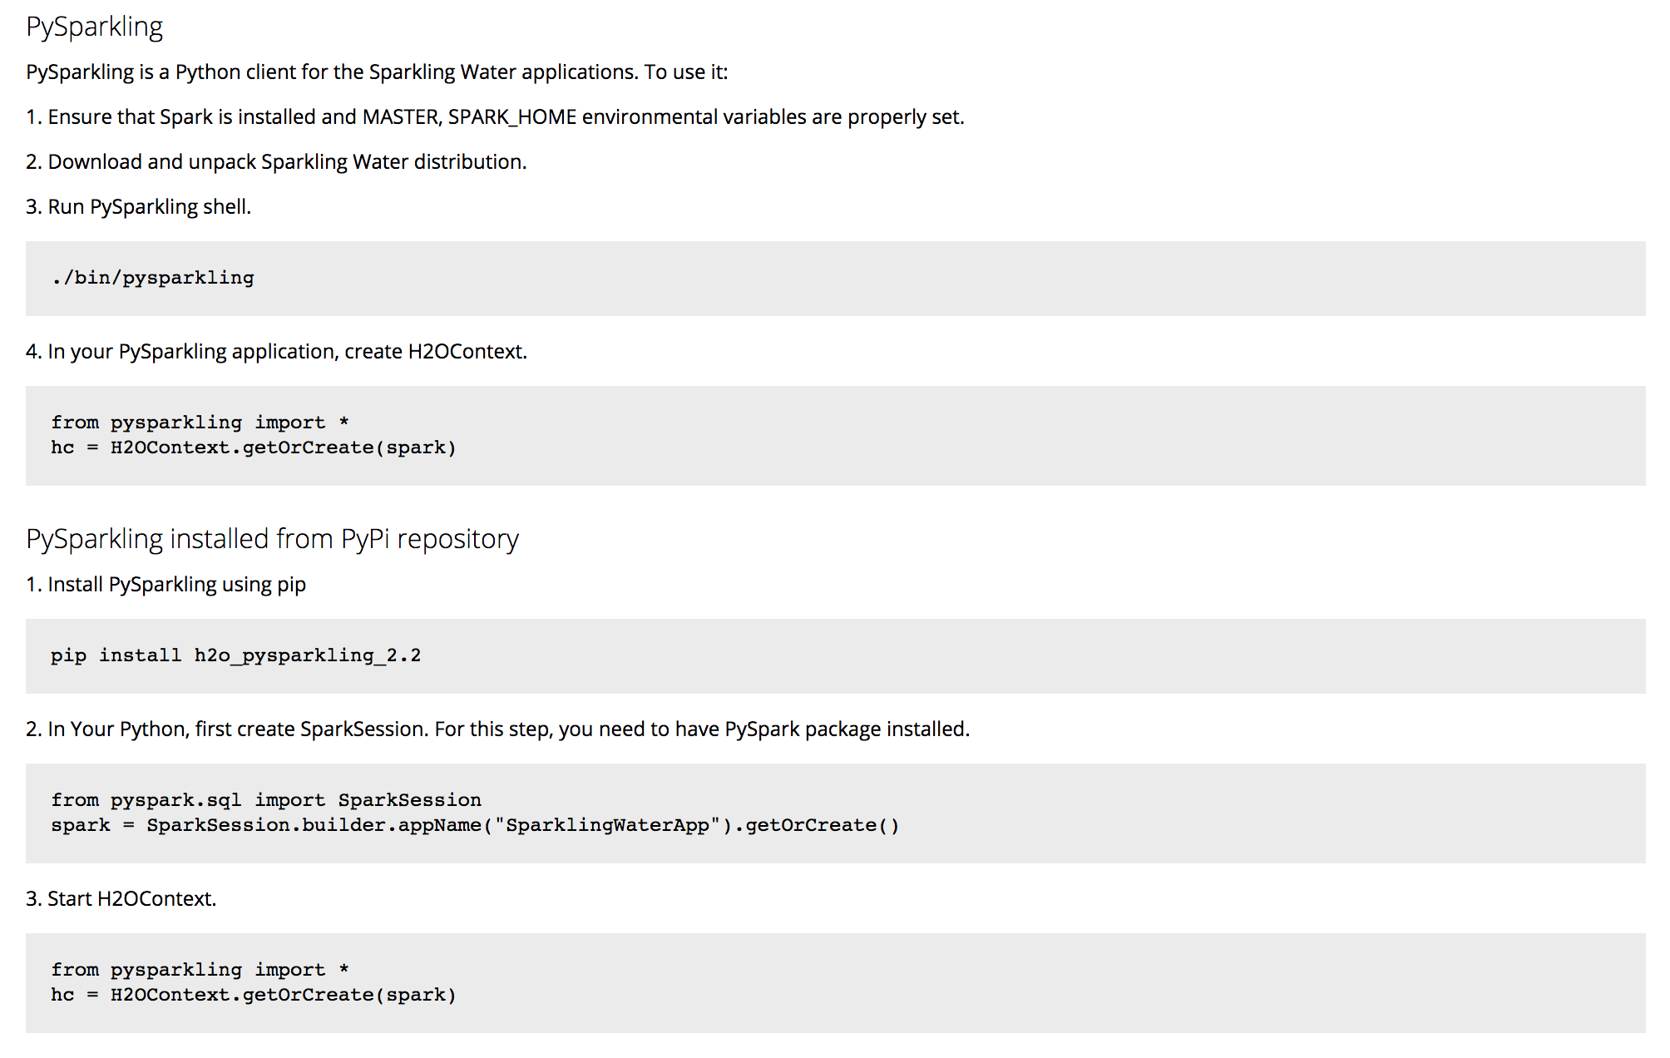Click the last 'from pysparkling import *' line
Viewport: 1670px width, 1058px height.
(x=200, y=970)
